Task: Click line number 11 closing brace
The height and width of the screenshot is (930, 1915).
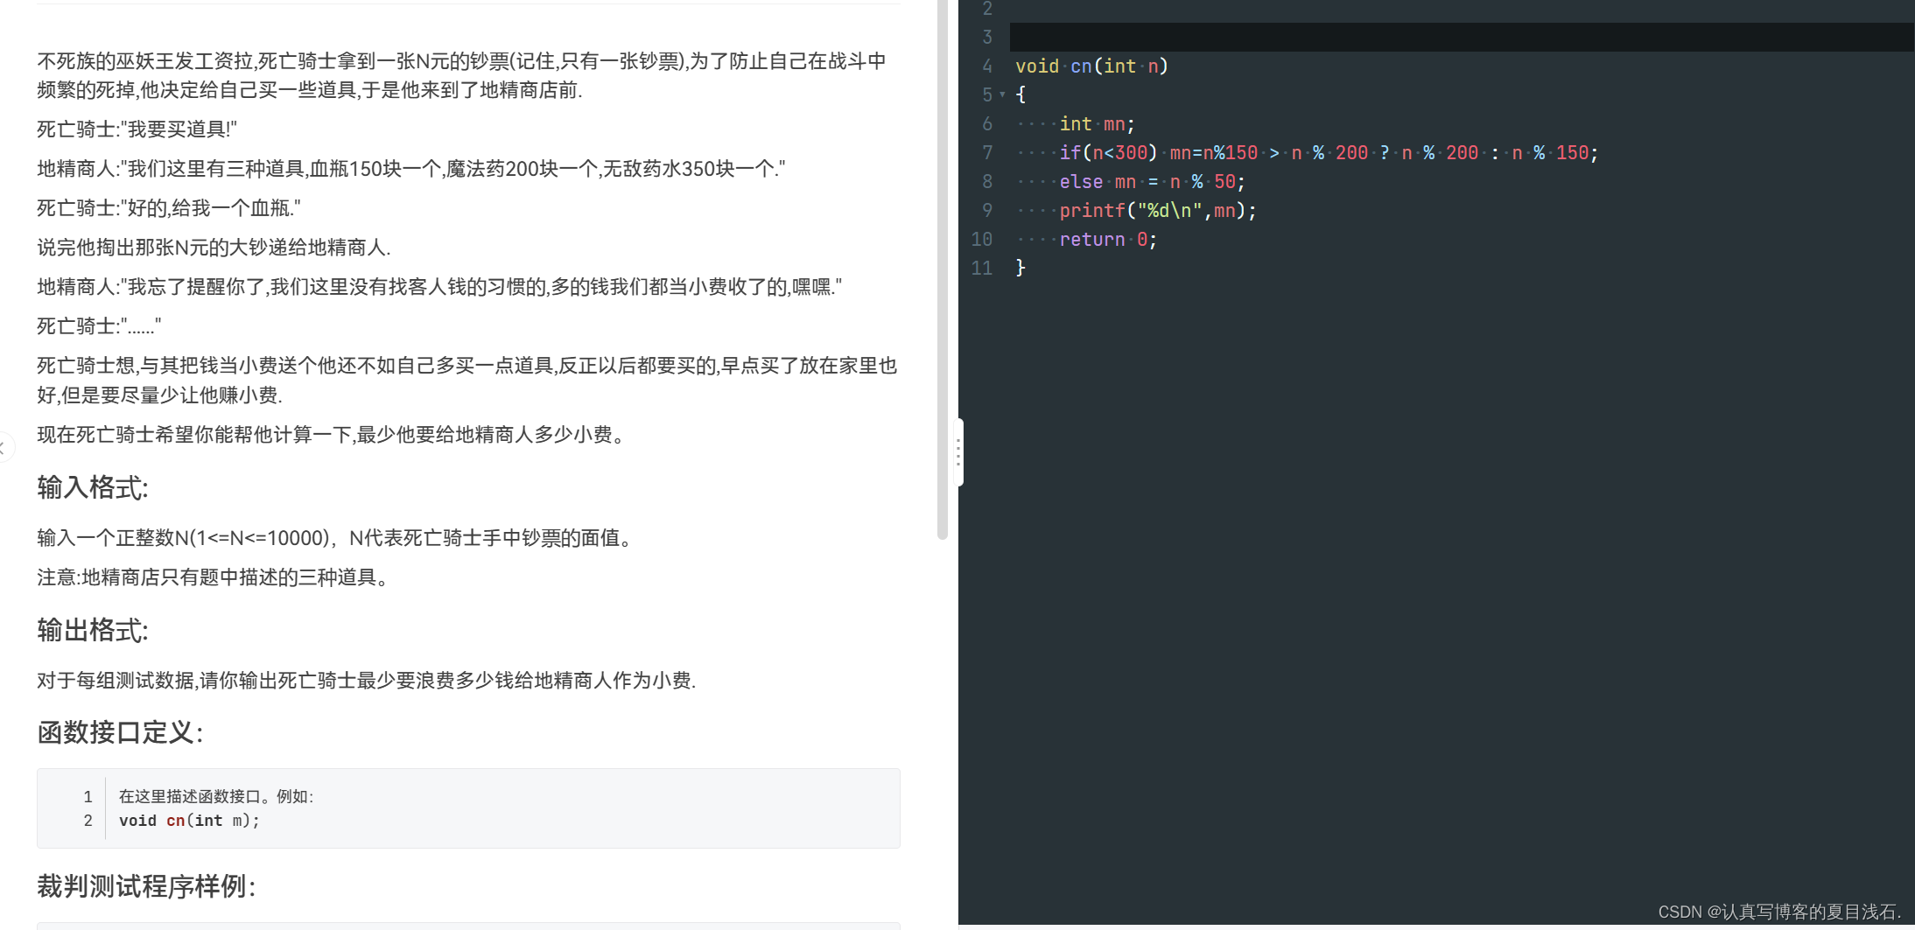Action: [981, 268]
